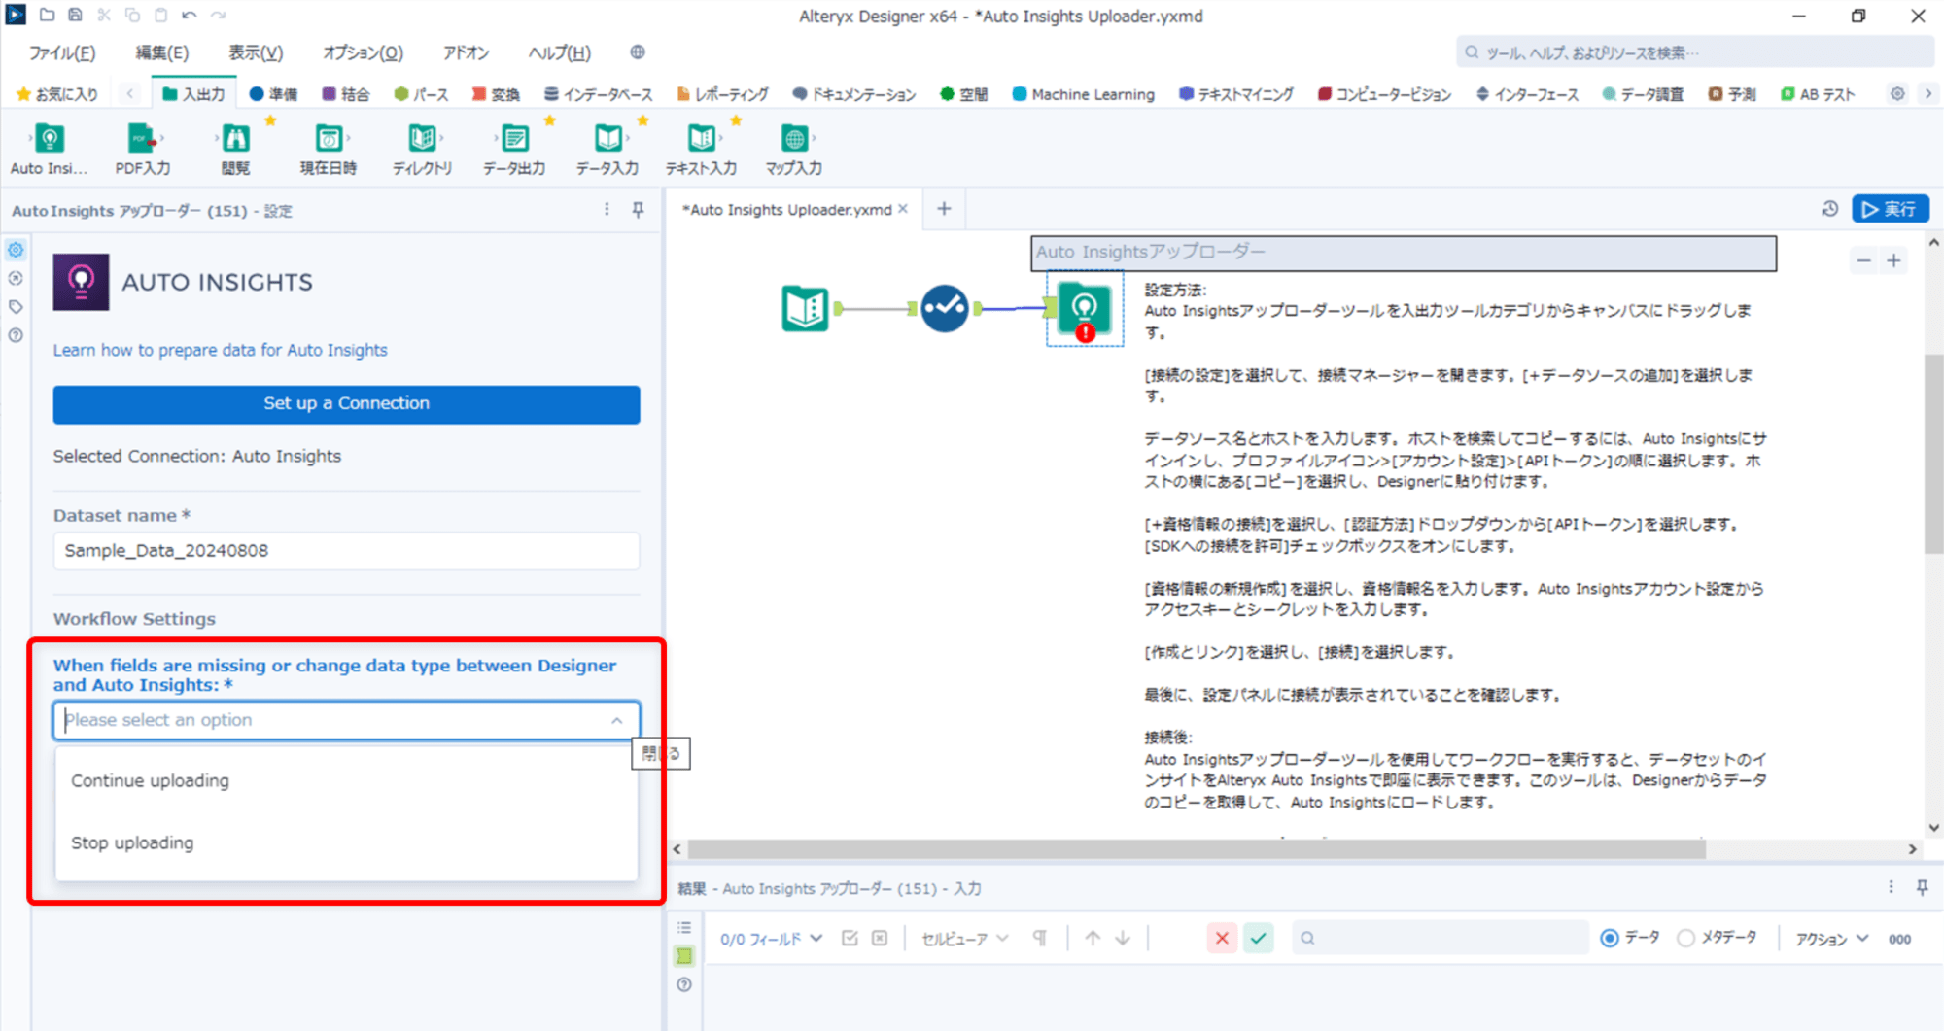
Task: Open workflow history clock icon
Action: coord(1829,209)
